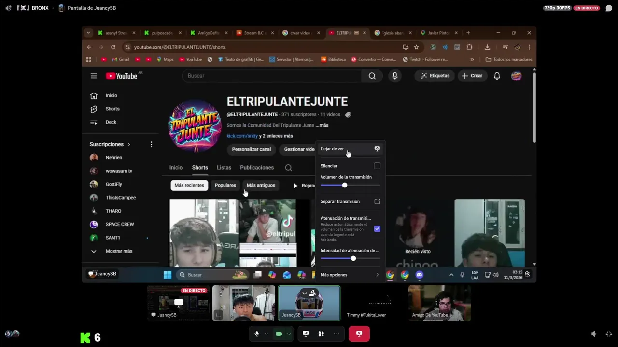Uncheck the Atenuación de transmisión checkbox
The image size is (618, 347).
pos(377,228)
